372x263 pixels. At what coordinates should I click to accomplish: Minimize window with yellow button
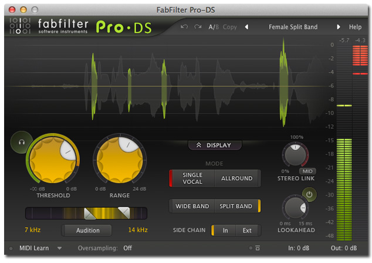[23, 10]
